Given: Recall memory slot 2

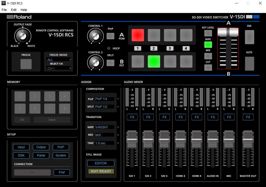Looking at the screenshot, I should 35,96.
